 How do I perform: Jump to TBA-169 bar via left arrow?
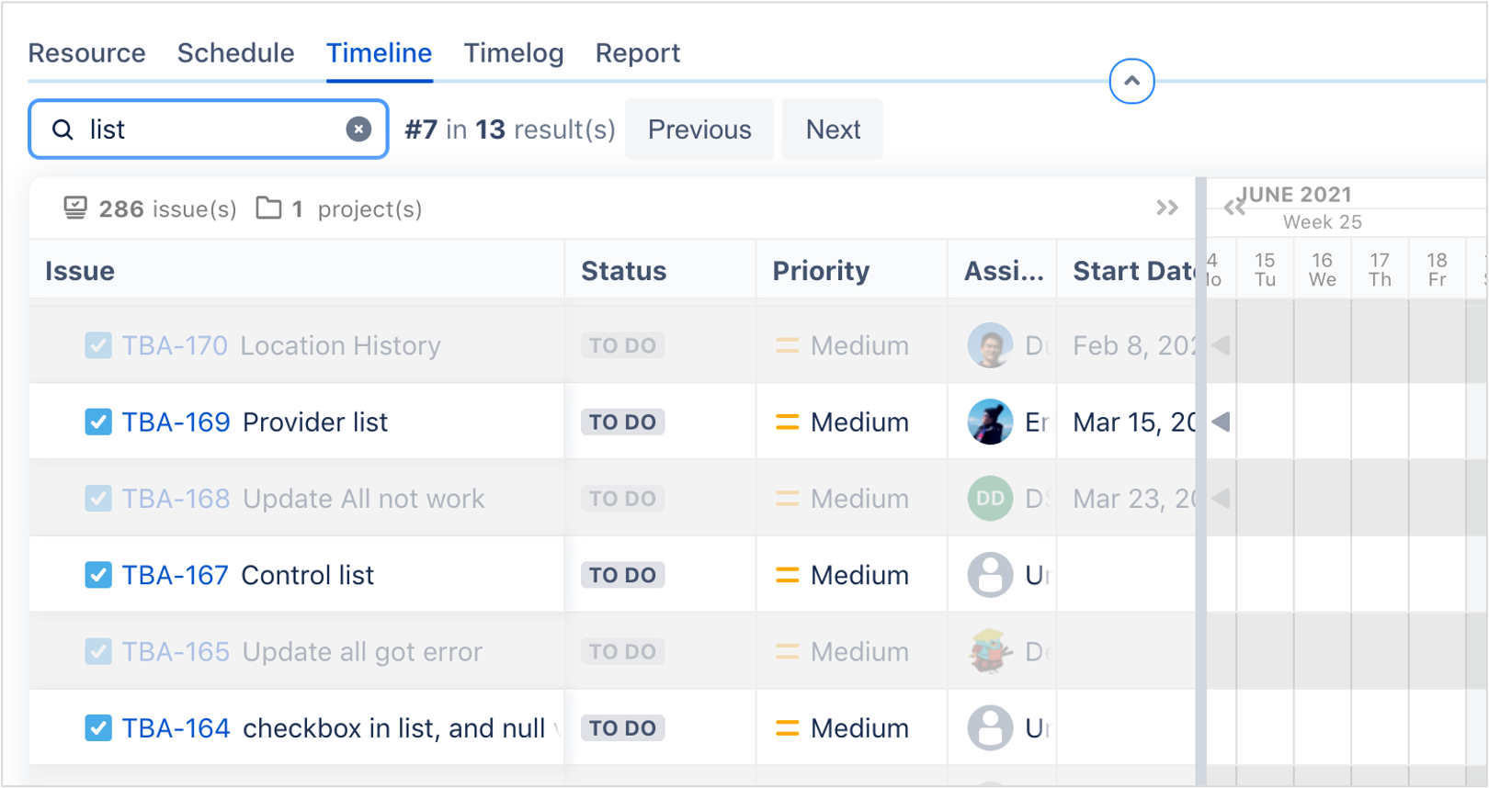click(x=1221, y=422)
